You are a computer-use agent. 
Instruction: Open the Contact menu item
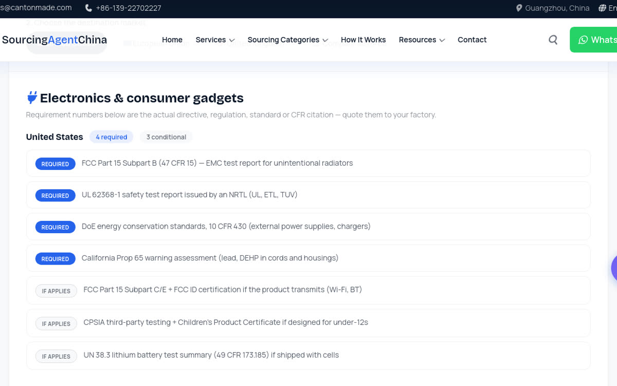[x=472, y=40]
